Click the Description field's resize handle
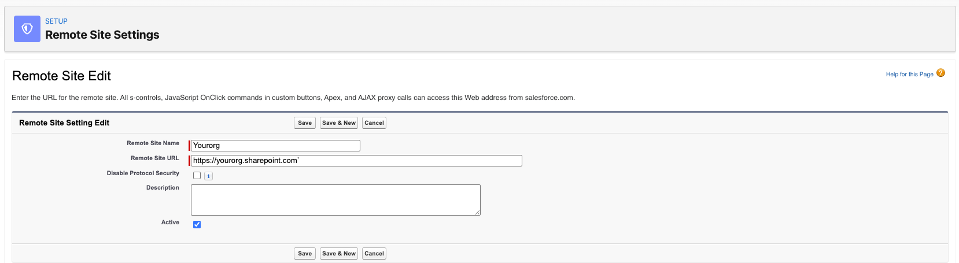This screenshot has height=263, width=959. [477, 213]
